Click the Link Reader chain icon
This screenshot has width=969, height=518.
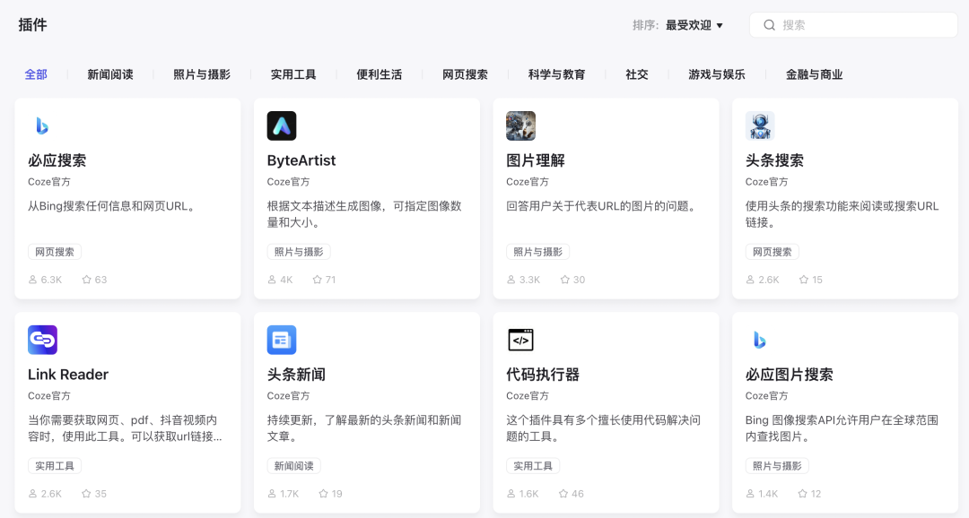click(x=43, y=340)
